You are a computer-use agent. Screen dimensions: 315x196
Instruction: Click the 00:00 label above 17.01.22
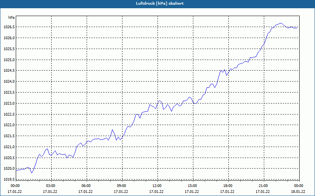pos(15,186)
